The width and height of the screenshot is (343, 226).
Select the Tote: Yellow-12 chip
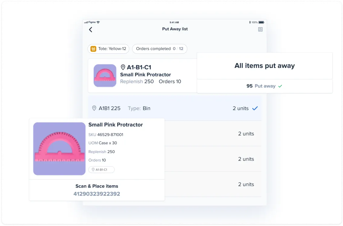[108, 49]
